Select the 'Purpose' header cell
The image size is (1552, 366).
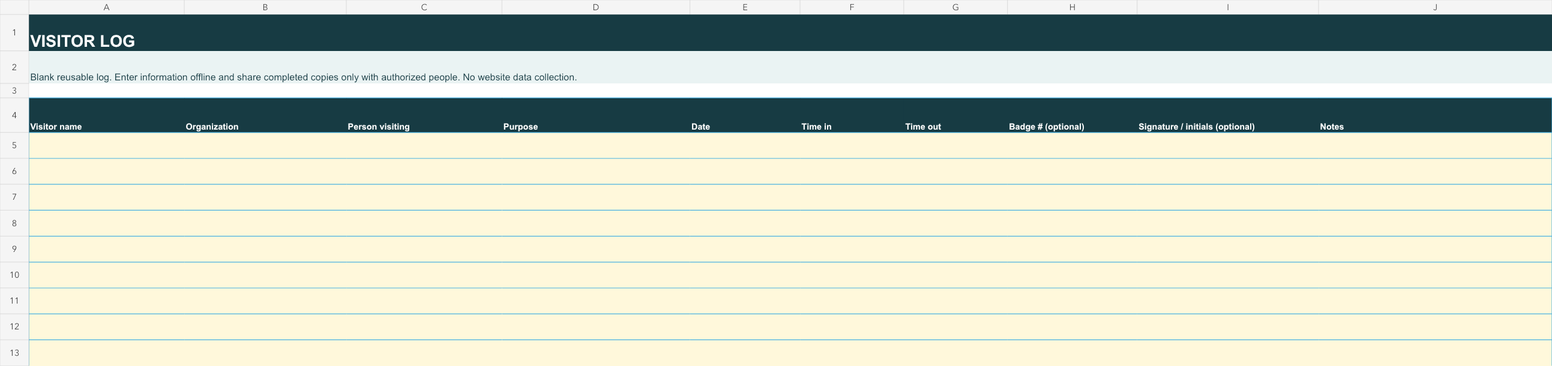596,116
